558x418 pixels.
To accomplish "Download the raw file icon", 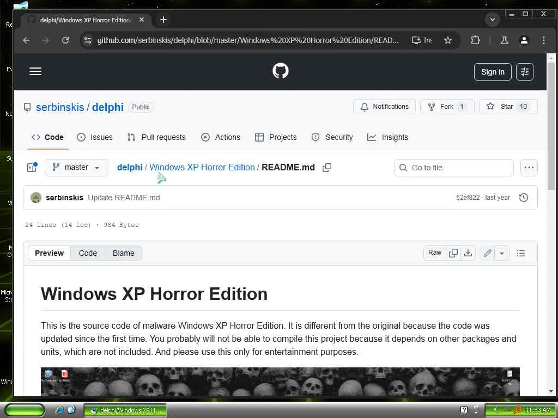I will pyautogui.click(x=468, y=253).
